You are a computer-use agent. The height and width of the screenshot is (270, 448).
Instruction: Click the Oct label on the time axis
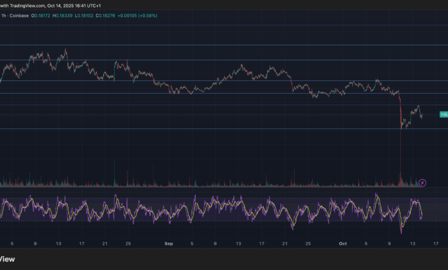pos(343,244)
